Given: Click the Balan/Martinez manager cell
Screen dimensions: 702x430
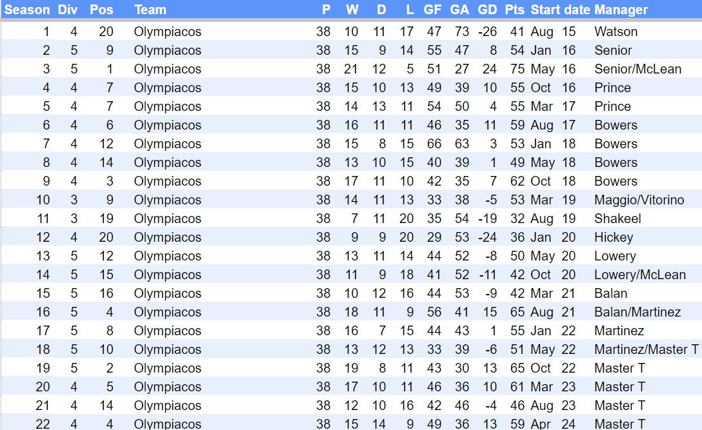Looking at the screenshot, I should coord(637,312).
